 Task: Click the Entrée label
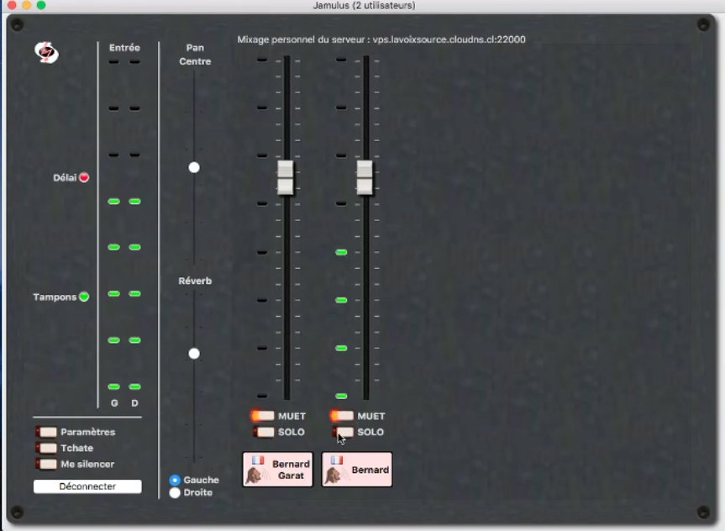124,48
